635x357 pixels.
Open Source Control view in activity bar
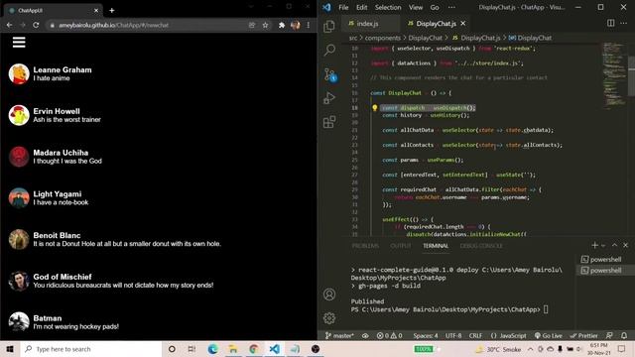coord(329,74)
